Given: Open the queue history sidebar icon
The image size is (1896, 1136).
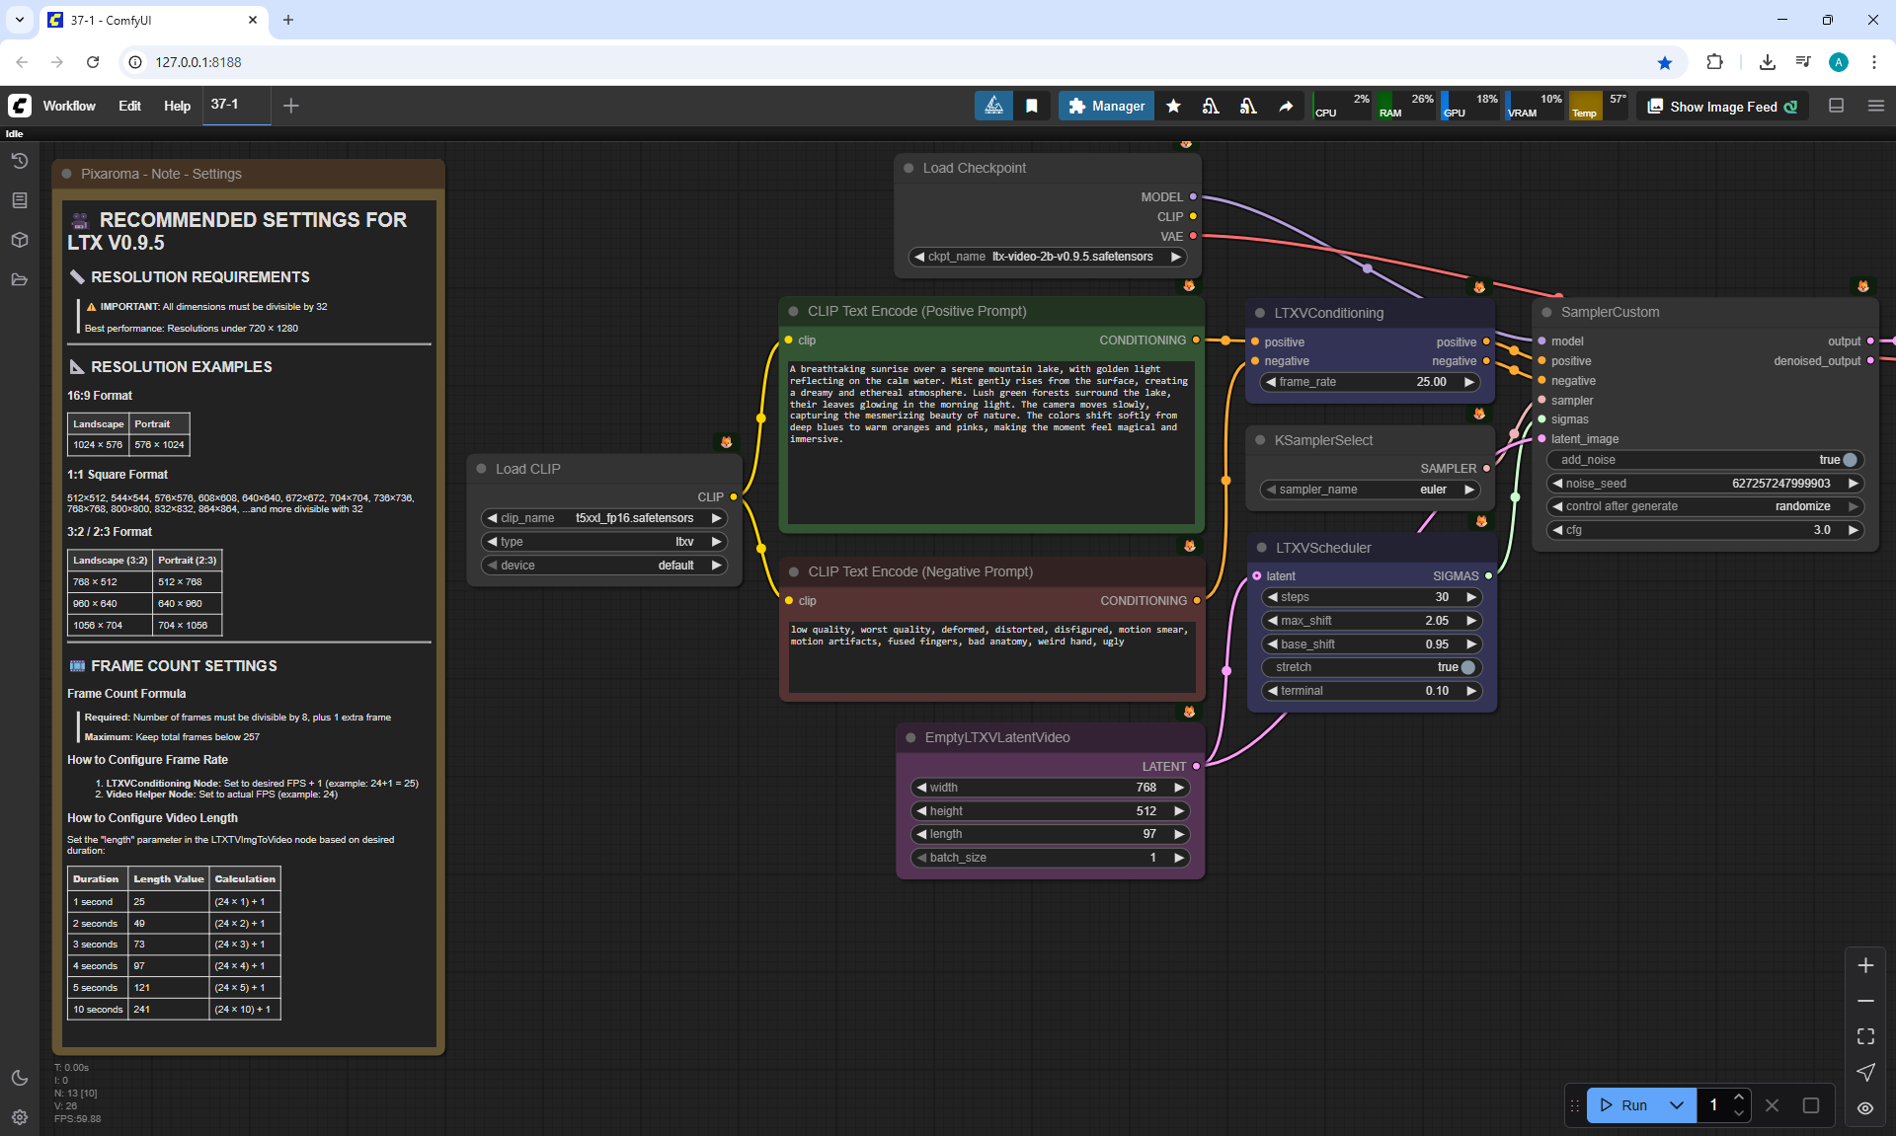Looking at the screenshot, I should click(20, 161).
